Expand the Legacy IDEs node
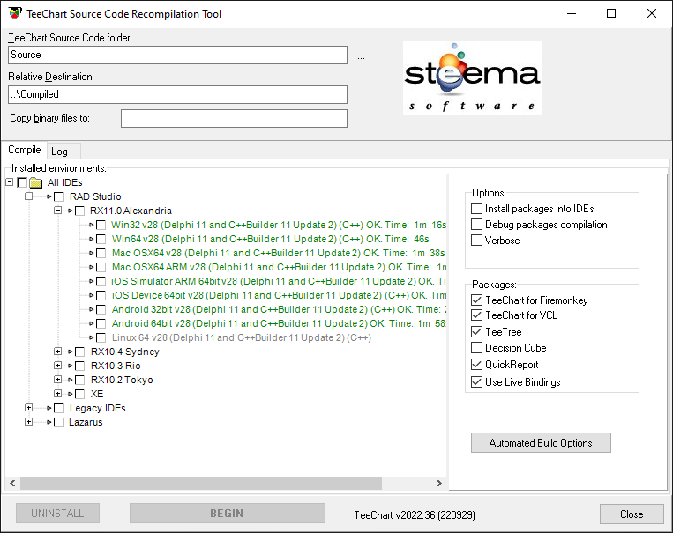 coord(29,408)
